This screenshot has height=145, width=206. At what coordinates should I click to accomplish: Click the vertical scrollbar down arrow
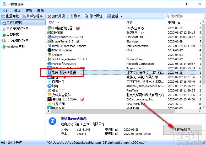pyautogui.click(x=203, y=107)
